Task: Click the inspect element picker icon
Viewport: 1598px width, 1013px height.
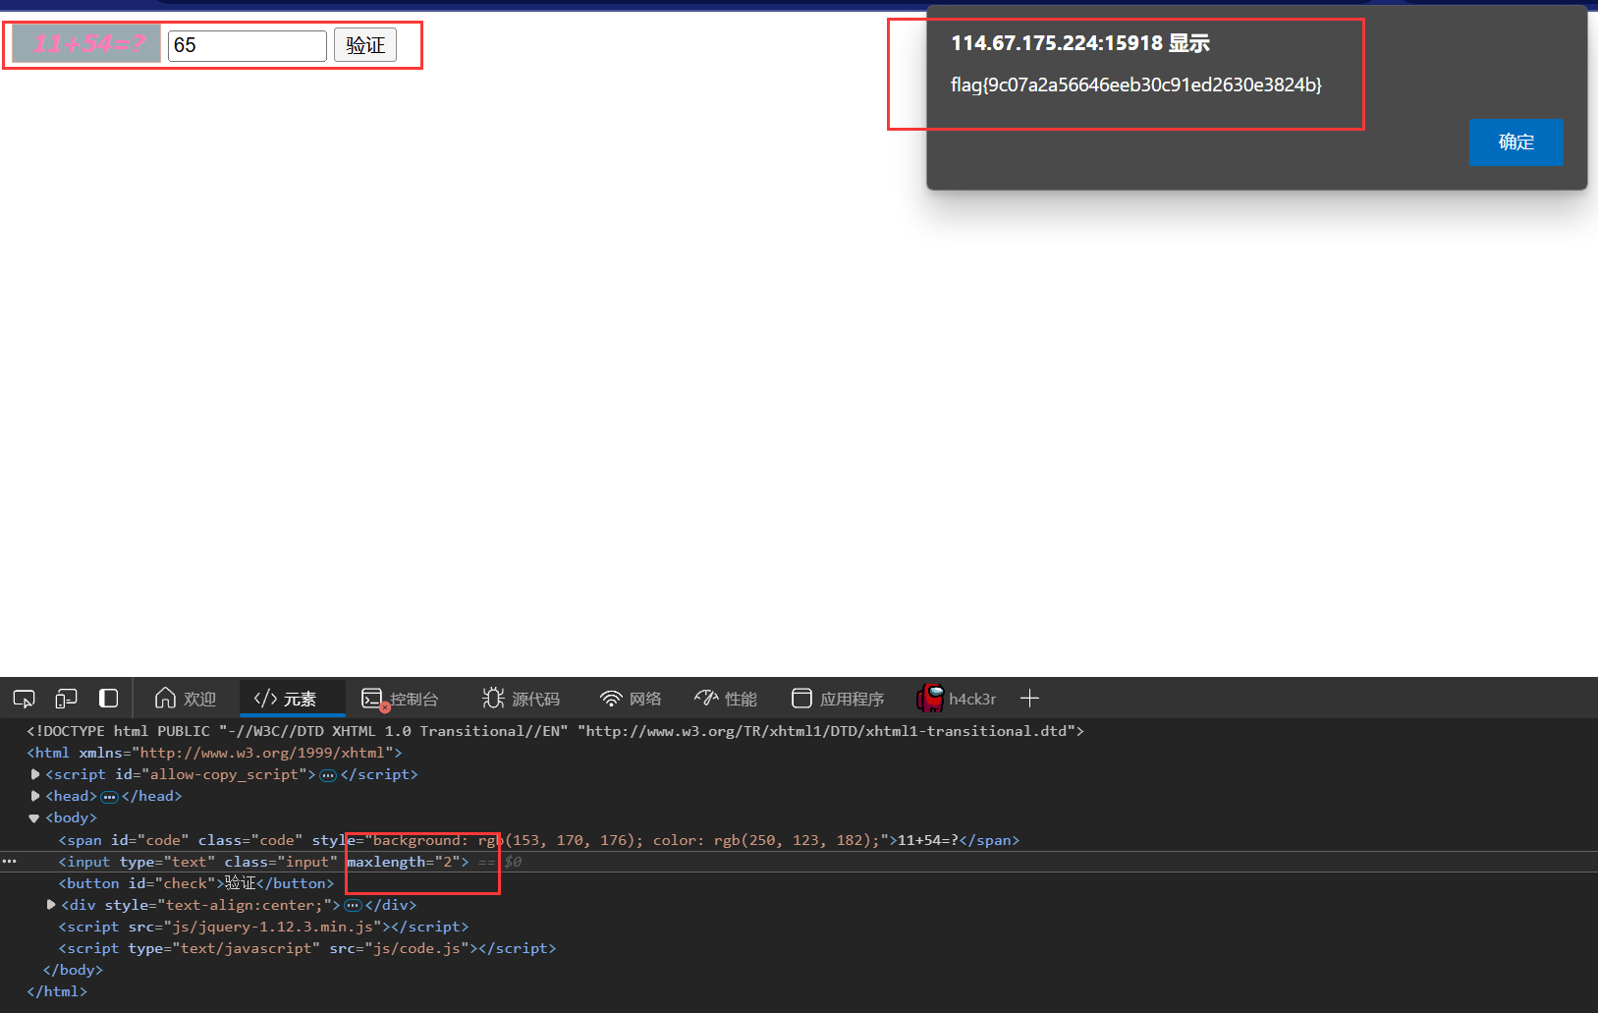Action: tap(24, 699)
